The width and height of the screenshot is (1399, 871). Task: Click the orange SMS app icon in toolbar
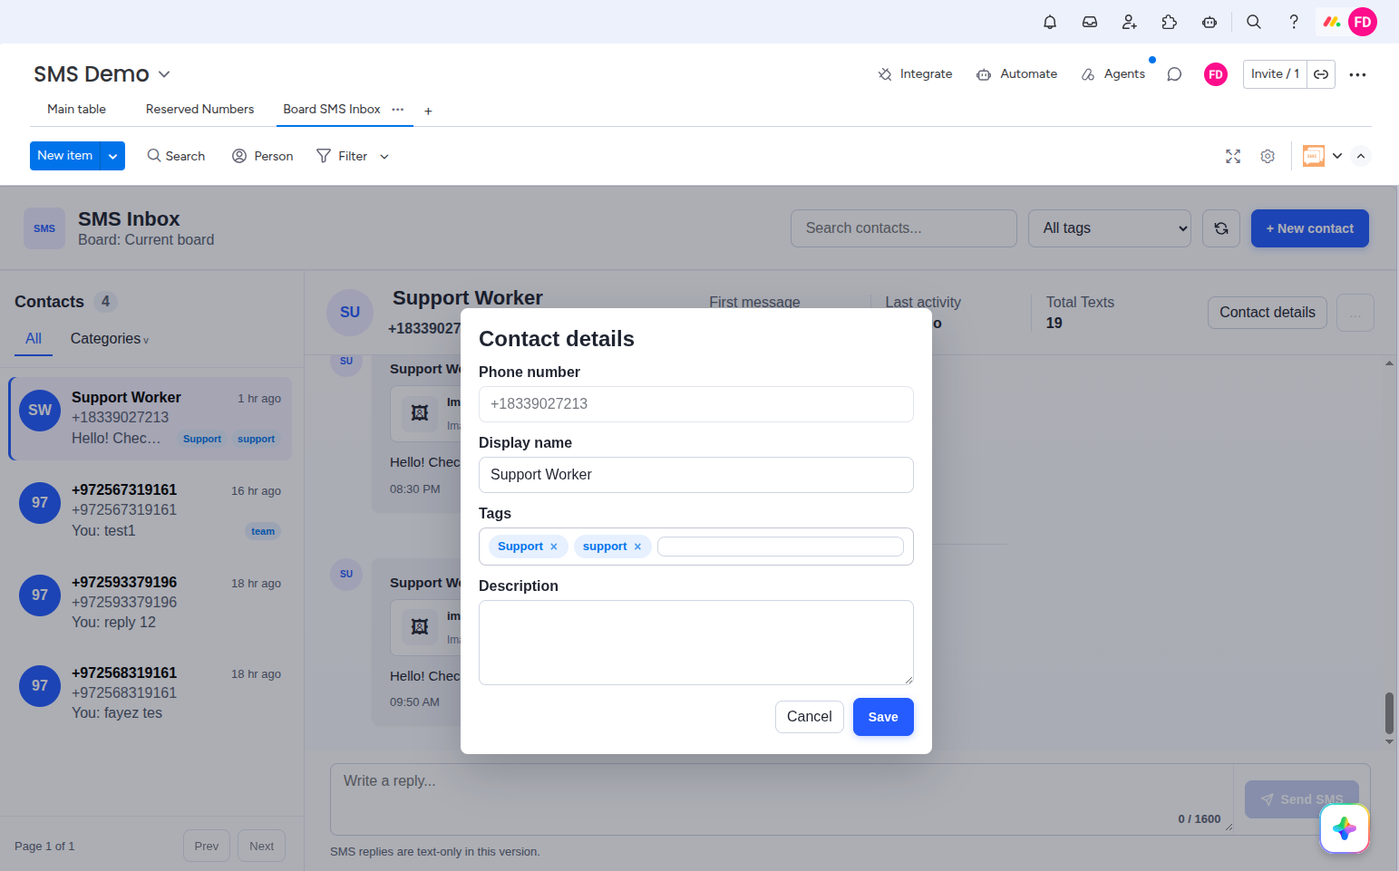1314,156
